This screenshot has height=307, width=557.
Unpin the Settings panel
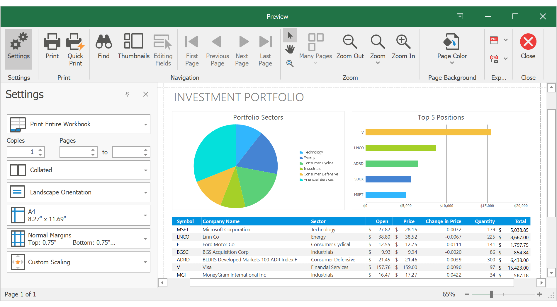(127, 94)
